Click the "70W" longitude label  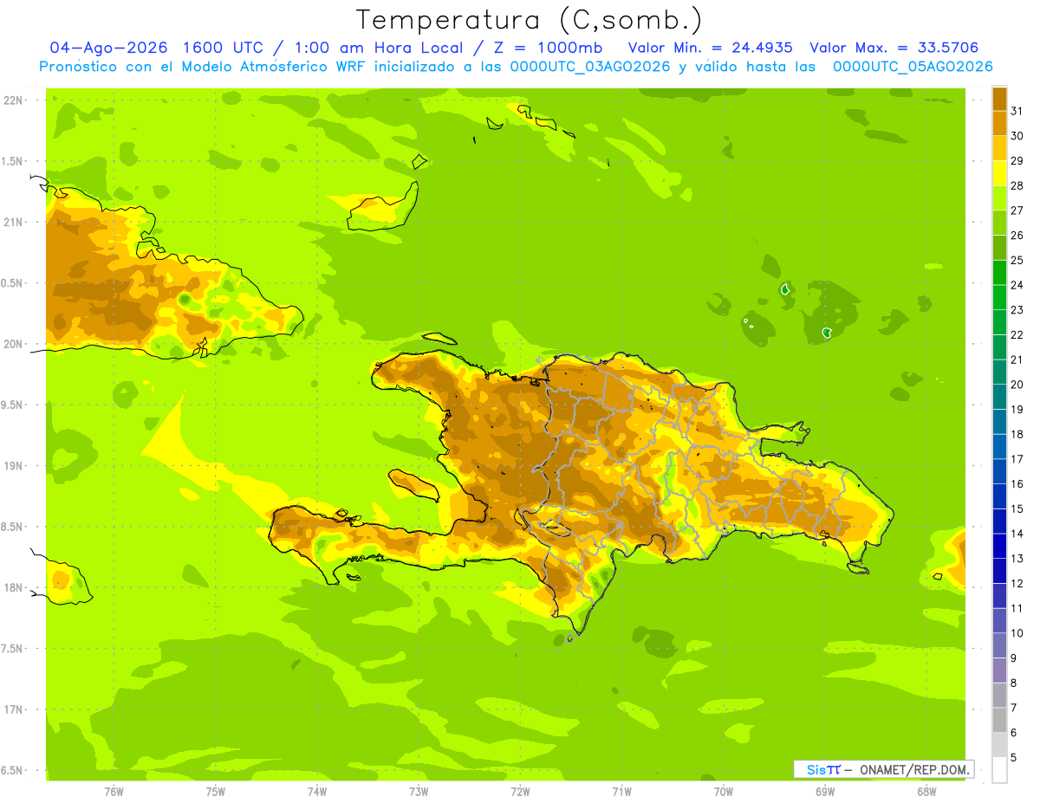pos(724,791)
